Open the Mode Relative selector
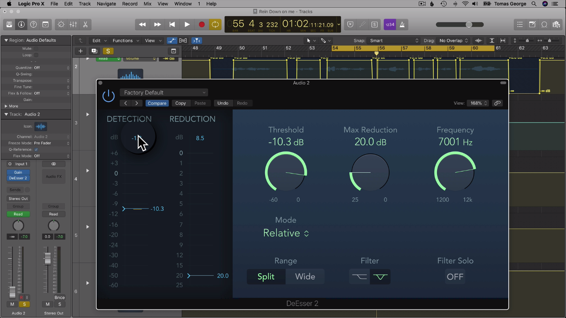 [286, 233]
